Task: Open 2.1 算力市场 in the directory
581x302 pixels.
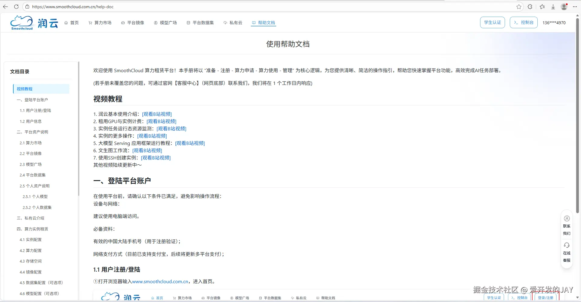Action: (x=31, y=143)
